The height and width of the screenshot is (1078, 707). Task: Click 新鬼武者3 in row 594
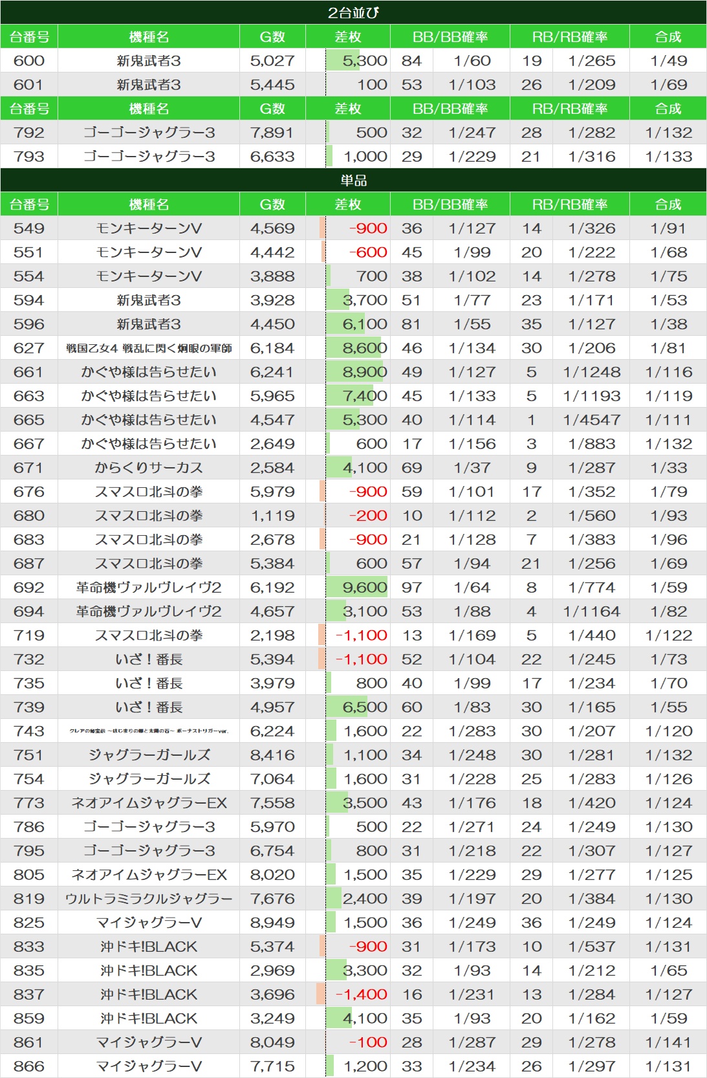[x=149, y=300]
